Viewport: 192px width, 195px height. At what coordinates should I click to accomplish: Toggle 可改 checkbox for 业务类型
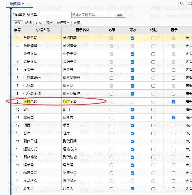click(x=132, y=54)
